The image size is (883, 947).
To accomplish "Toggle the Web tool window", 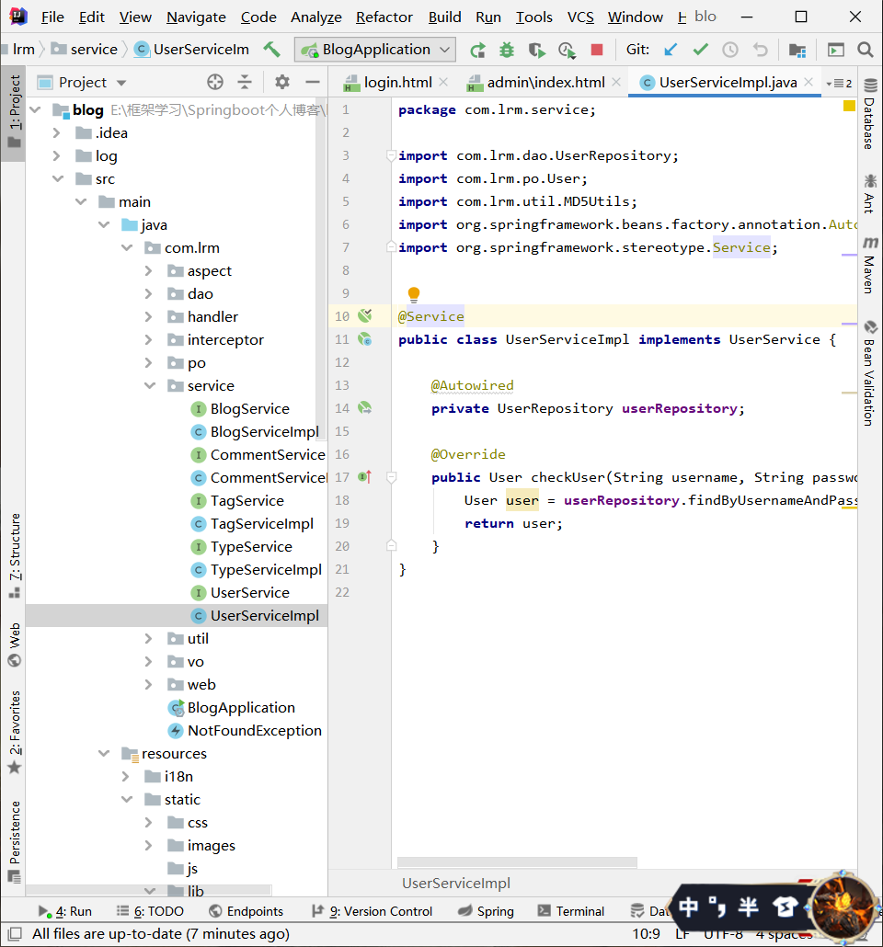I will click(x=15, y=645).
